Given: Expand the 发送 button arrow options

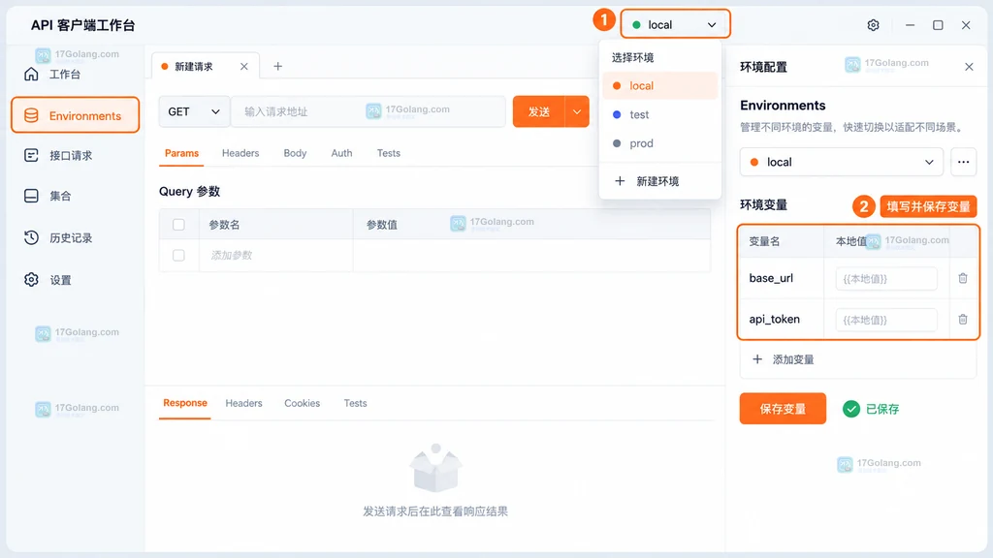Looking at the screenshot, I should [x=577, y=111].
